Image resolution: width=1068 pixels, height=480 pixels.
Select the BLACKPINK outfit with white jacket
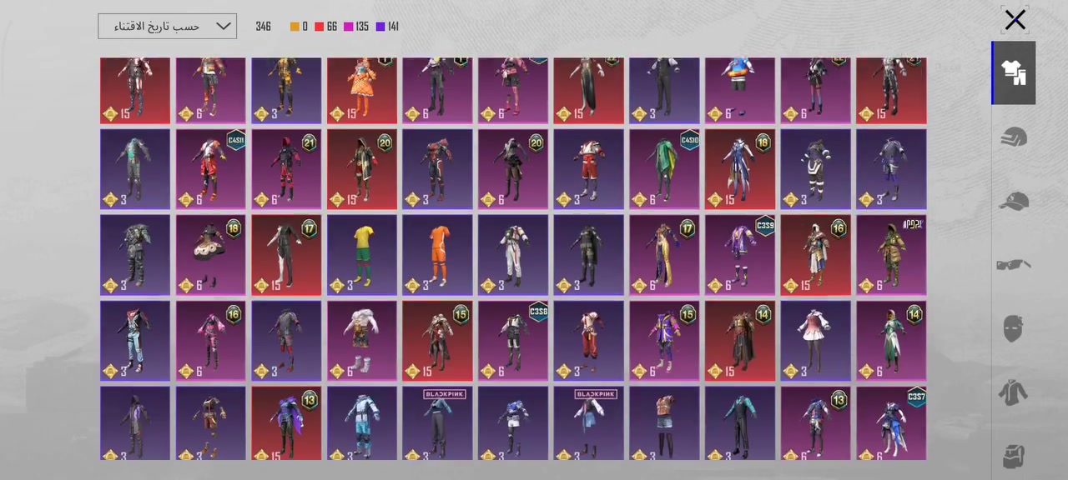588,423
